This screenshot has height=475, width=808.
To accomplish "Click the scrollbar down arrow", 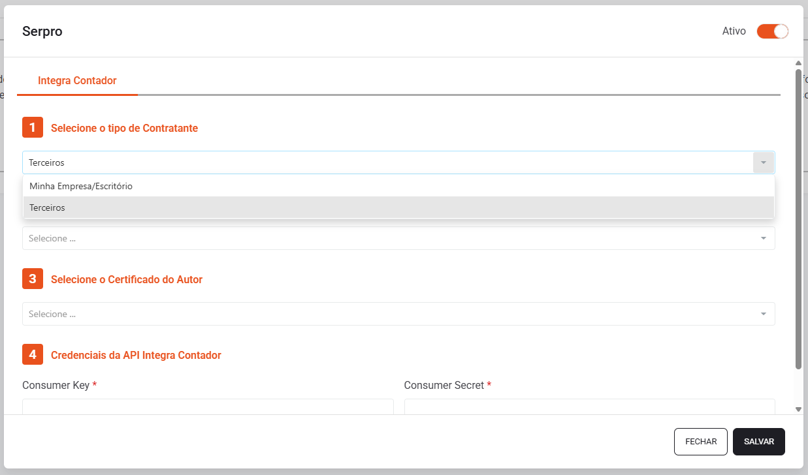I will (798, 409).
